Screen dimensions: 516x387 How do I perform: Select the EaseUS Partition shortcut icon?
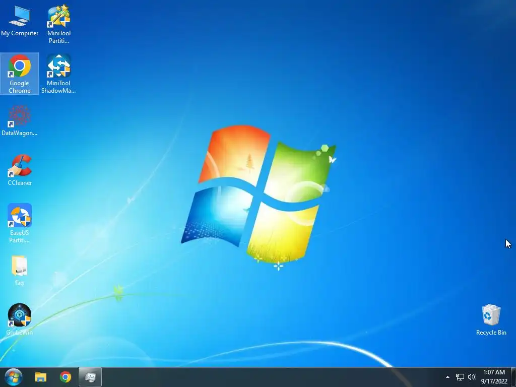pos(20,223)
